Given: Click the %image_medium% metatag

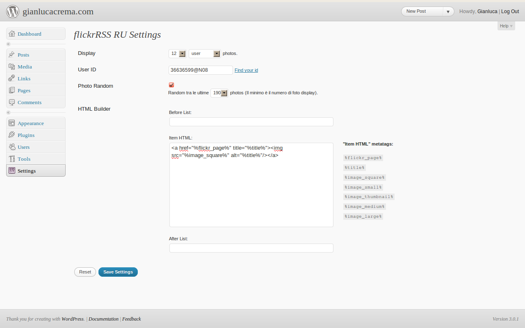Looking at the screenshot, I should click(x=365, y=207).
